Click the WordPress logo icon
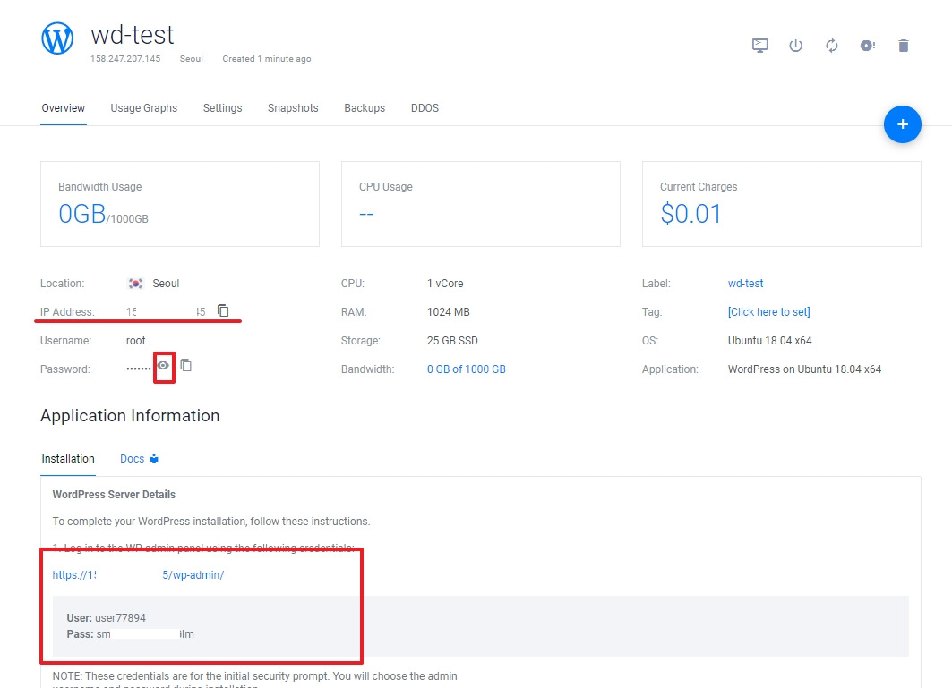 click(x=57, y=38)
